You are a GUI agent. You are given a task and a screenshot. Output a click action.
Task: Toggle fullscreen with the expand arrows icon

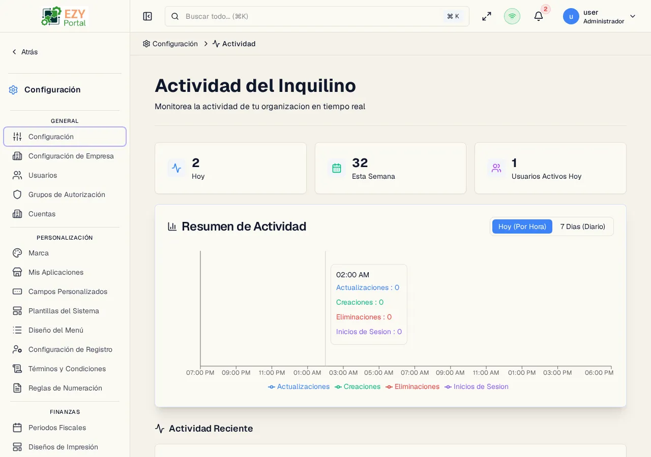(487, 16)
